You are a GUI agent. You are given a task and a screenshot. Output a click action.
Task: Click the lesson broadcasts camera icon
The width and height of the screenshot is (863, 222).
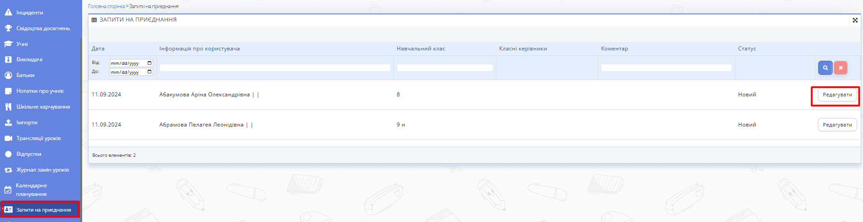[8, 138]
